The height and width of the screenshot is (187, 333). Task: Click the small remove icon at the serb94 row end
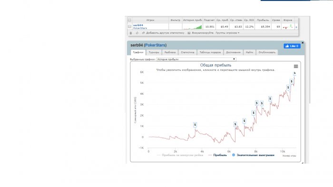point(296,27)
